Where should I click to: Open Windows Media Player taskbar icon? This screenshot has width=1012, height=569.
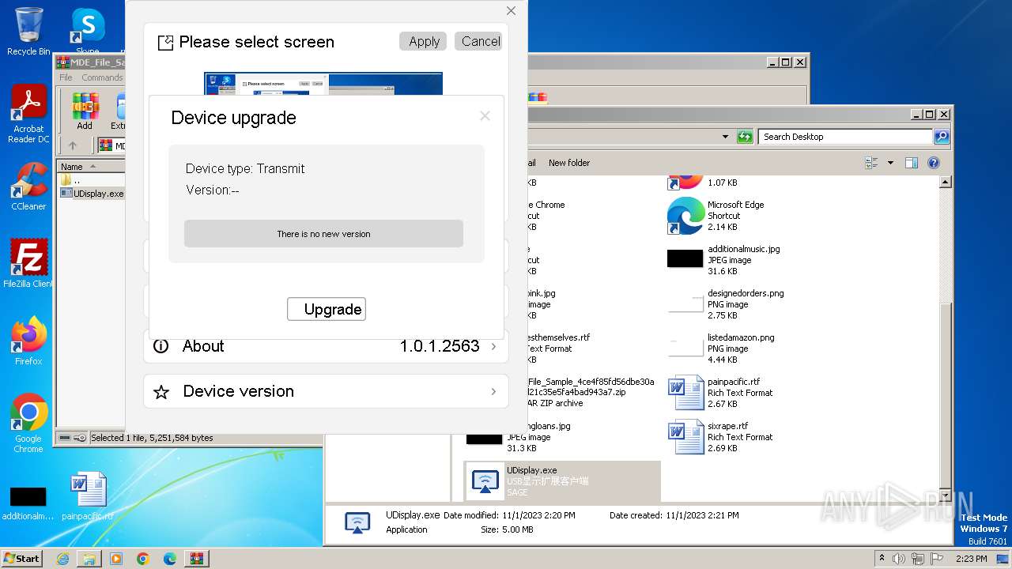pos(116,559)
